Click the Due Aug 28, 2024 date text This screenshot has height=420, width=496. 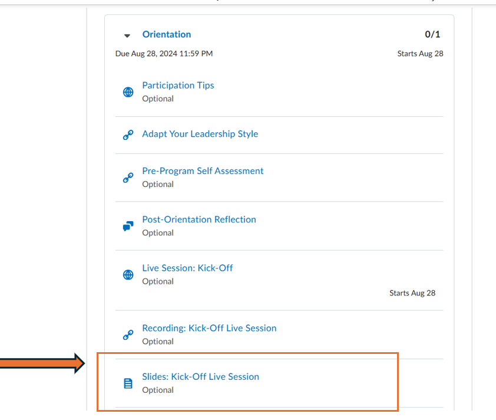(164, 54)
